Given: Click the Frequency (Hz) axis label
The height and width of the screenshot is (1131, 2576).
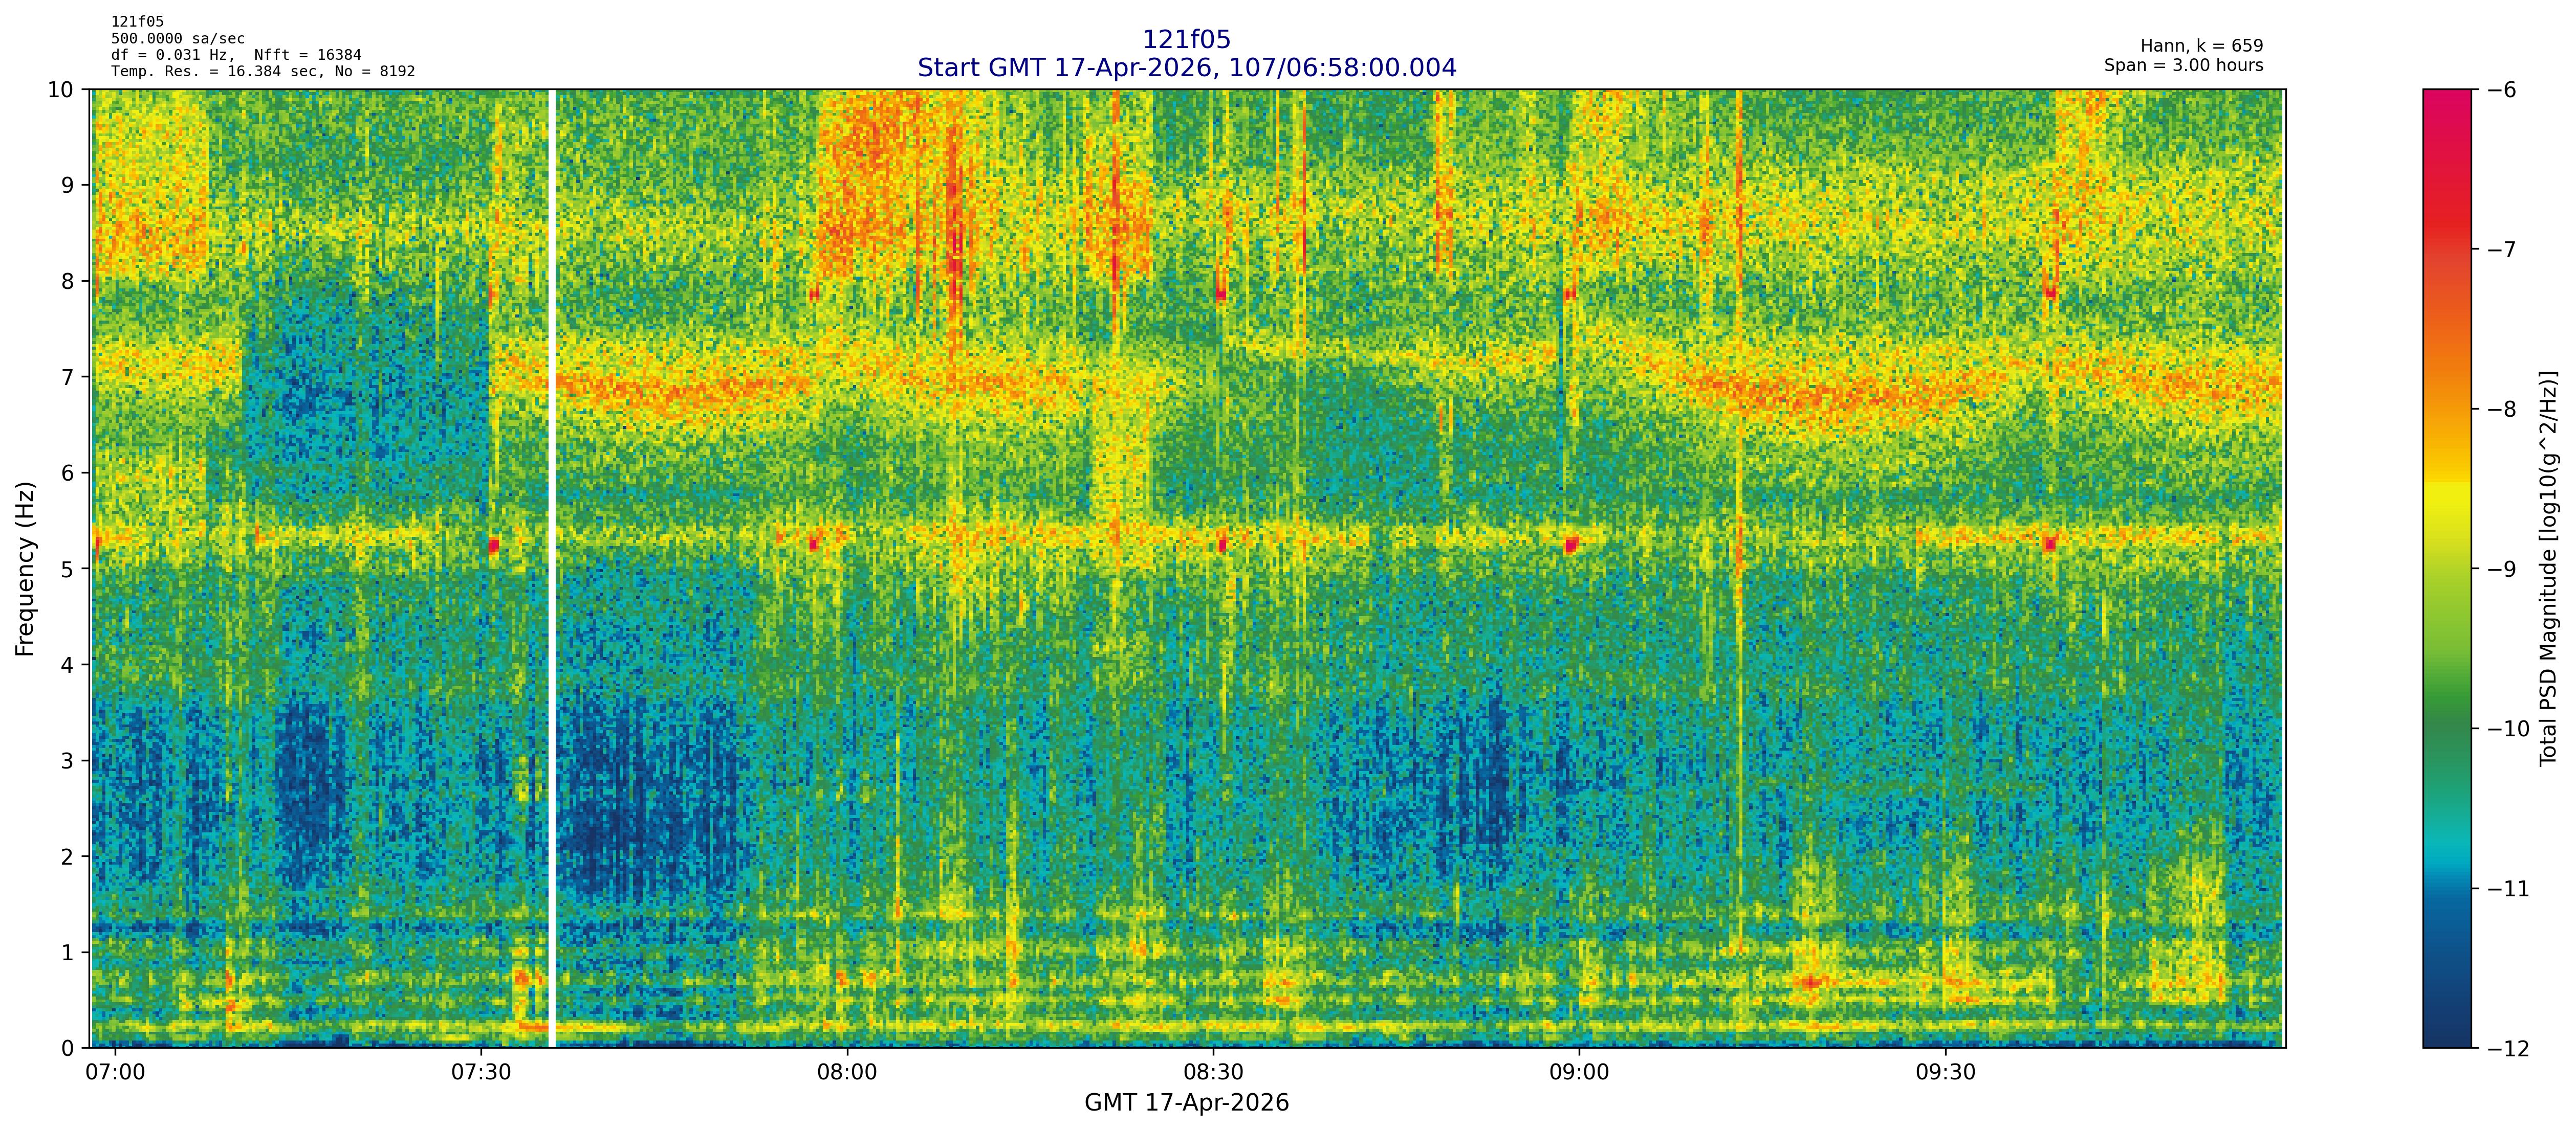Looking at the screenshot, I should 26,569.
